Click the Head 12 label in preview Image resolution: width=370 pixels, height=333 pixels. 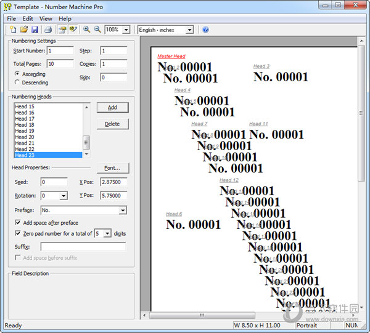(229, 180)
